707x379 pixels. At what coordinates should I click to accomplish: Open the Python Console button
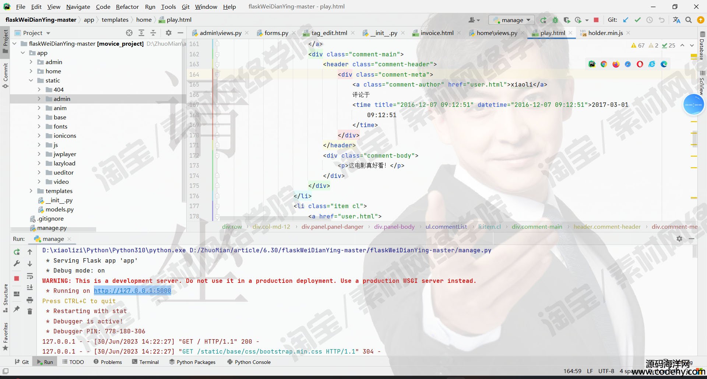[249, 362]
